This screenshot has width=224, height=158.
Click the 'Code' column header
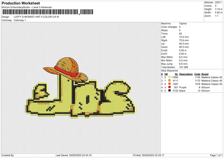click(x=197, y=74)
